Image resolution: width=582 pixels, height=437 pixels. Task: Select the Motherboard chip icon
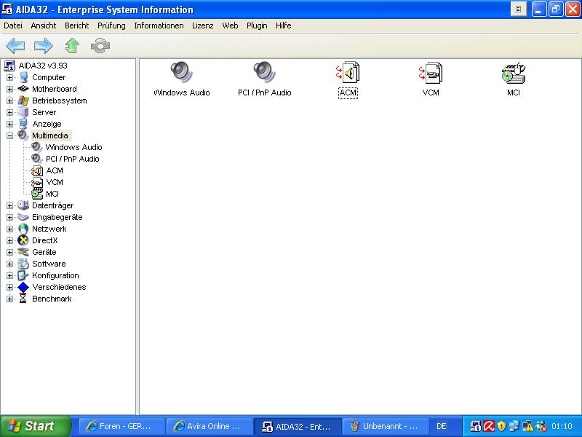(x=23, y=89)
